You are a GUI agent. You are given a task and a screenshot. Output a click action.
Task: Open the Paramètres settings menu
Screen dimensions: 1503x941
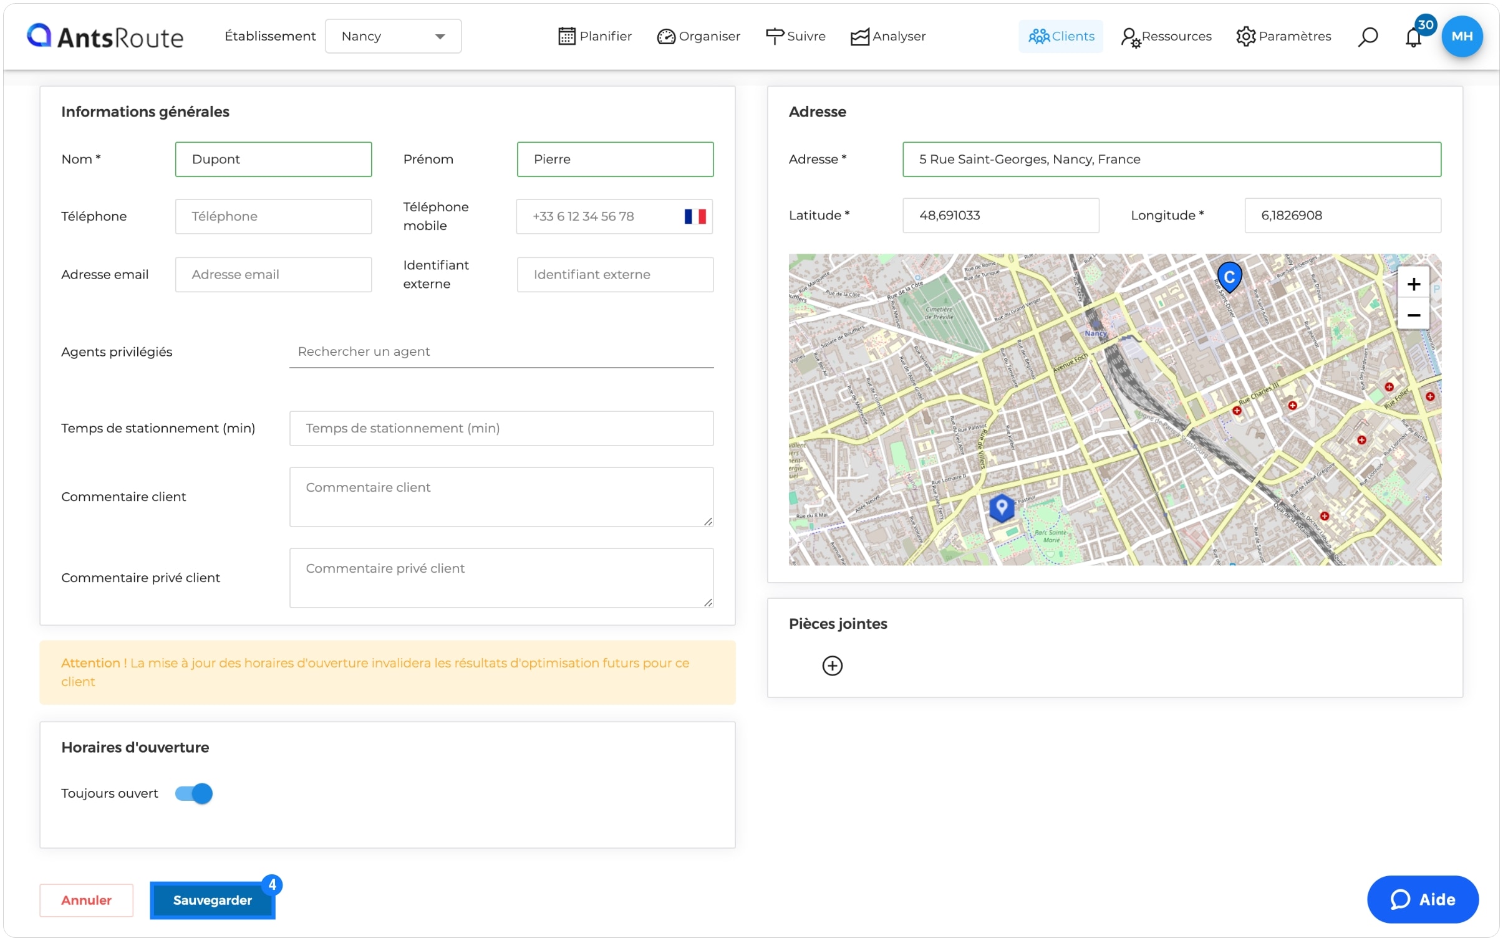coord(1283,36)
